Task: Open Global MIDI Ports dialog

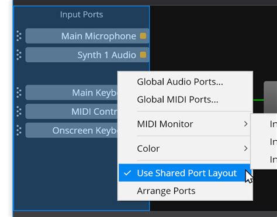Action: click(x=178, y=99)
